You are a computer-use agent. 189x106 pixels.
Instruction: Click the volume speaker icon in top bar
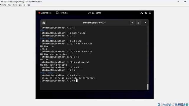(x=146, y=13)
